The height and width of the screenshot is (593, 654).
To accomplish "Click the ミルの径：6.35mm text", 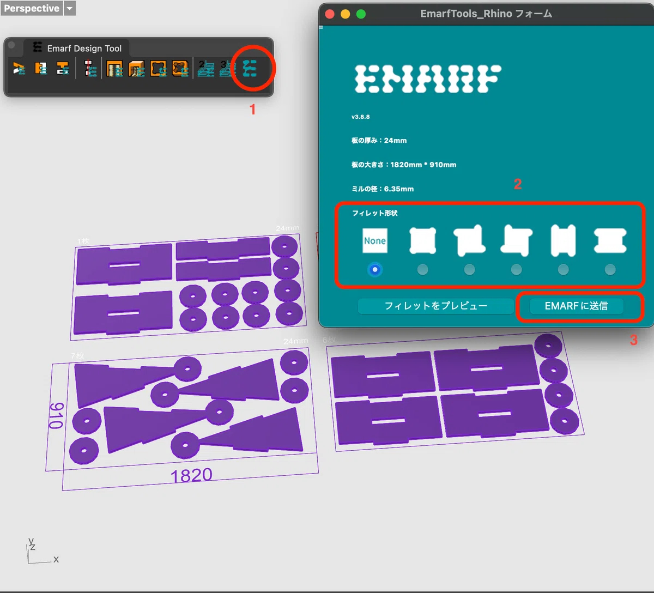I will [382, 189].
